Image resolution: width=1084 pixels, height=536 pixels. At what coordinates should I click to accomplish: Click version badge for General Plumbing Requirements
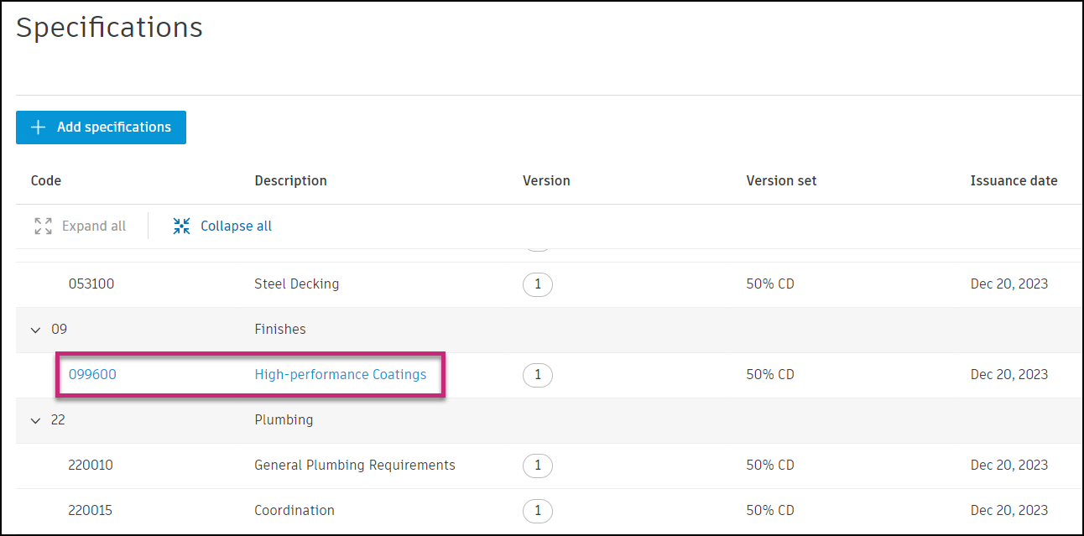pyautogui.click(x=537, y=466)
